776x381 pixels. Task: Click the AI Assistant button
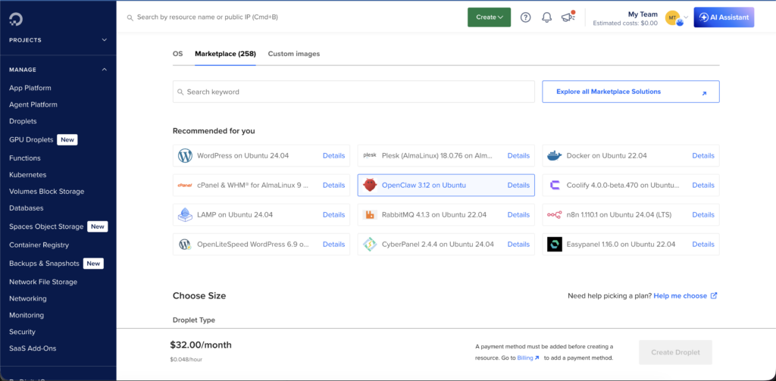click(724, 17)
